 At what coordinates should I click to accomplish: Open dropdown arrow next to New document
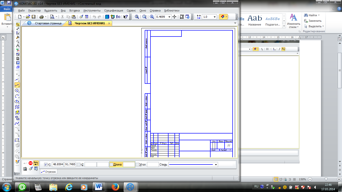pos(24,17)
